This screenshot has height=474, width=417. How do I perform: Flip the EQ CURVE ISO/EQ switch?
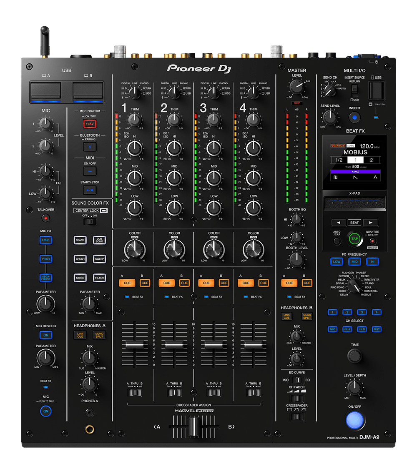click(297, 380)
